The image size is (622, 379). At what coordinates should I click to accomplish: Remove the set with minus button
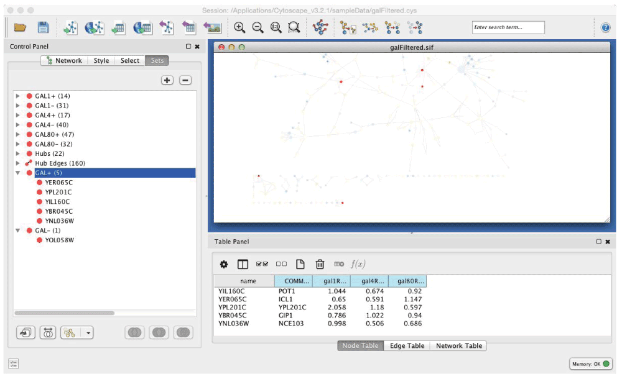(185, 80)
